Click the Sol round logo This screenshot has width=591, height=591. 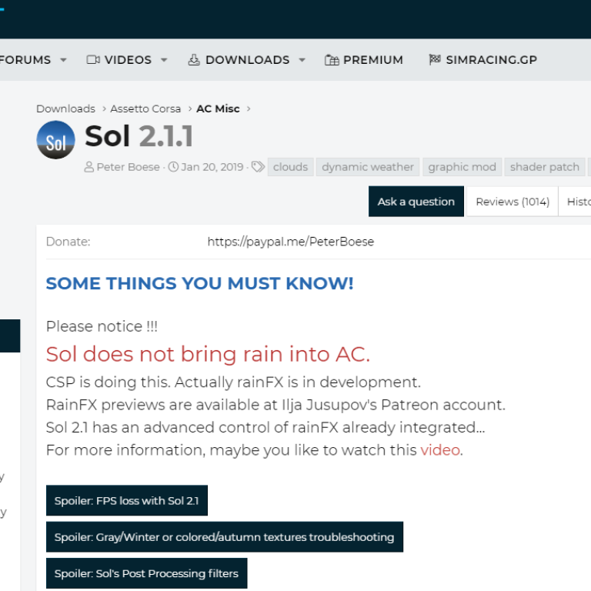click(x=55, y=140)
